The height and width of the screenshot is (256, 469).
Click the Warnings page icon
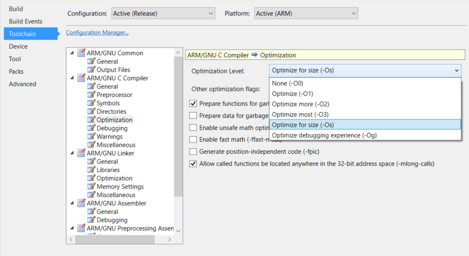coord(91,137)
